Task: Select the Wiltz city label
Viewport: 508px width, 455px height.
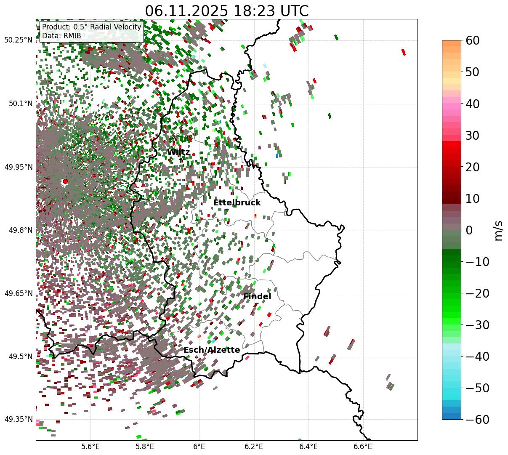Action: pyautogui.click(x=178, y=152)
